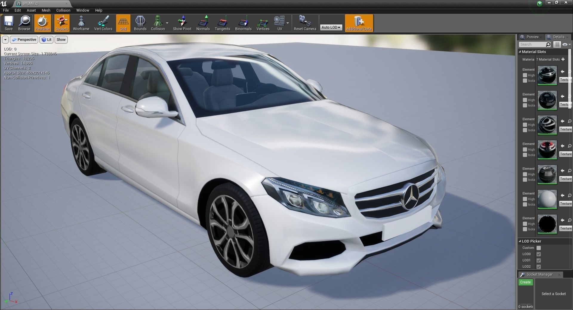The height and width of the screenshot is (310, 573).
Task: Toggle the UV overlay icon
Action: pyautogui.click(x=280, y=23)
